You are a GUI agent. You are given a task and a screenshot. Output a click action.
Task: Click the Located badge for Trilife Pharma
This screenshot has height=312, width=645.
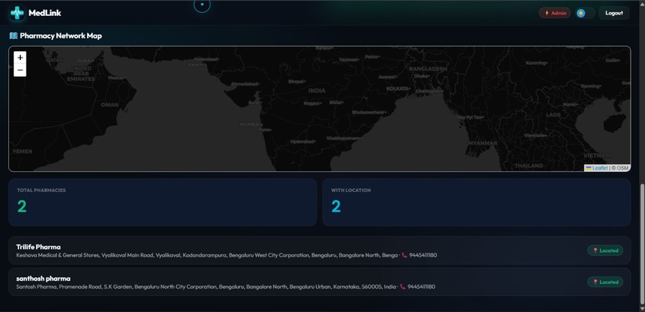point(605,250)
